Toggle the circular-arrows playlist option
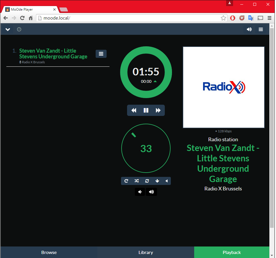This screenshot has height=258, width=276. pyautogui.click(x=147, y=181)
